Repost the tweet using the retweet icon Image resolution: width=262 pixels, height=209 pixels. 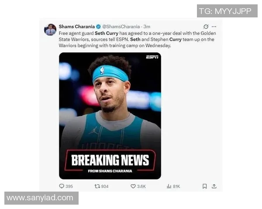pos(97,186)
